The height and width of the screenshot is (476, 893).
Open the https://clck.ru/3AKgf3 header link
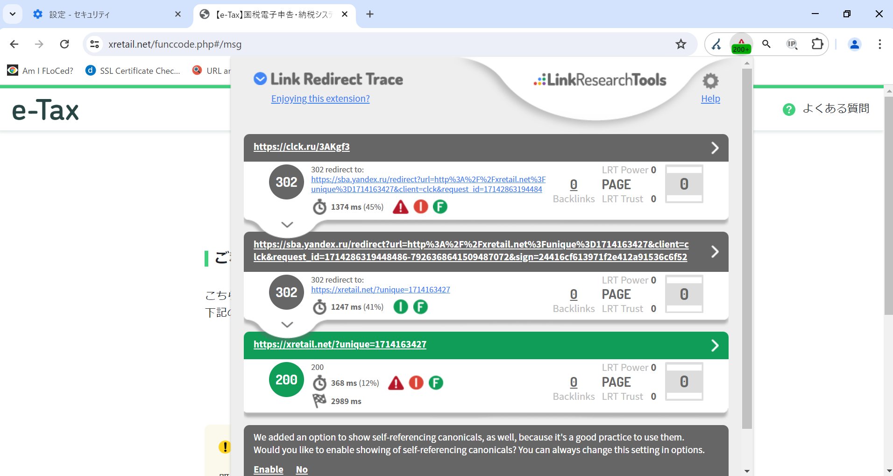[302, 147]
